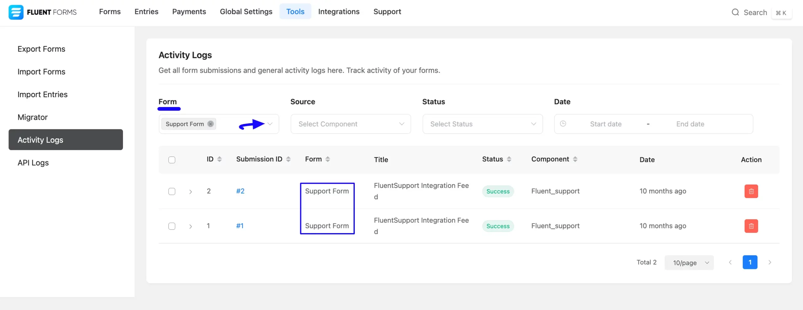Sort table by ID column
The width and height of the screenshot is (803, 310).
click(220, 159)
